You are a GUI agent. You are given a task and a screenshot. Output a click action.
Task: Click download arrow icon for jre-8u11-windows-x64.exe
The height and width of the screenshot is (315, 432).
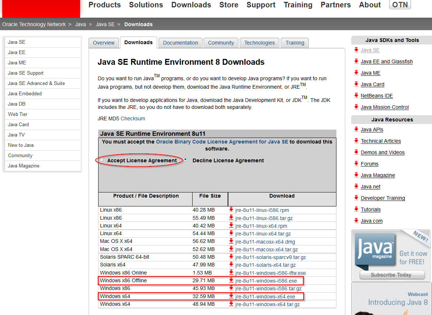pyautogui.click(x=231, y=296)
